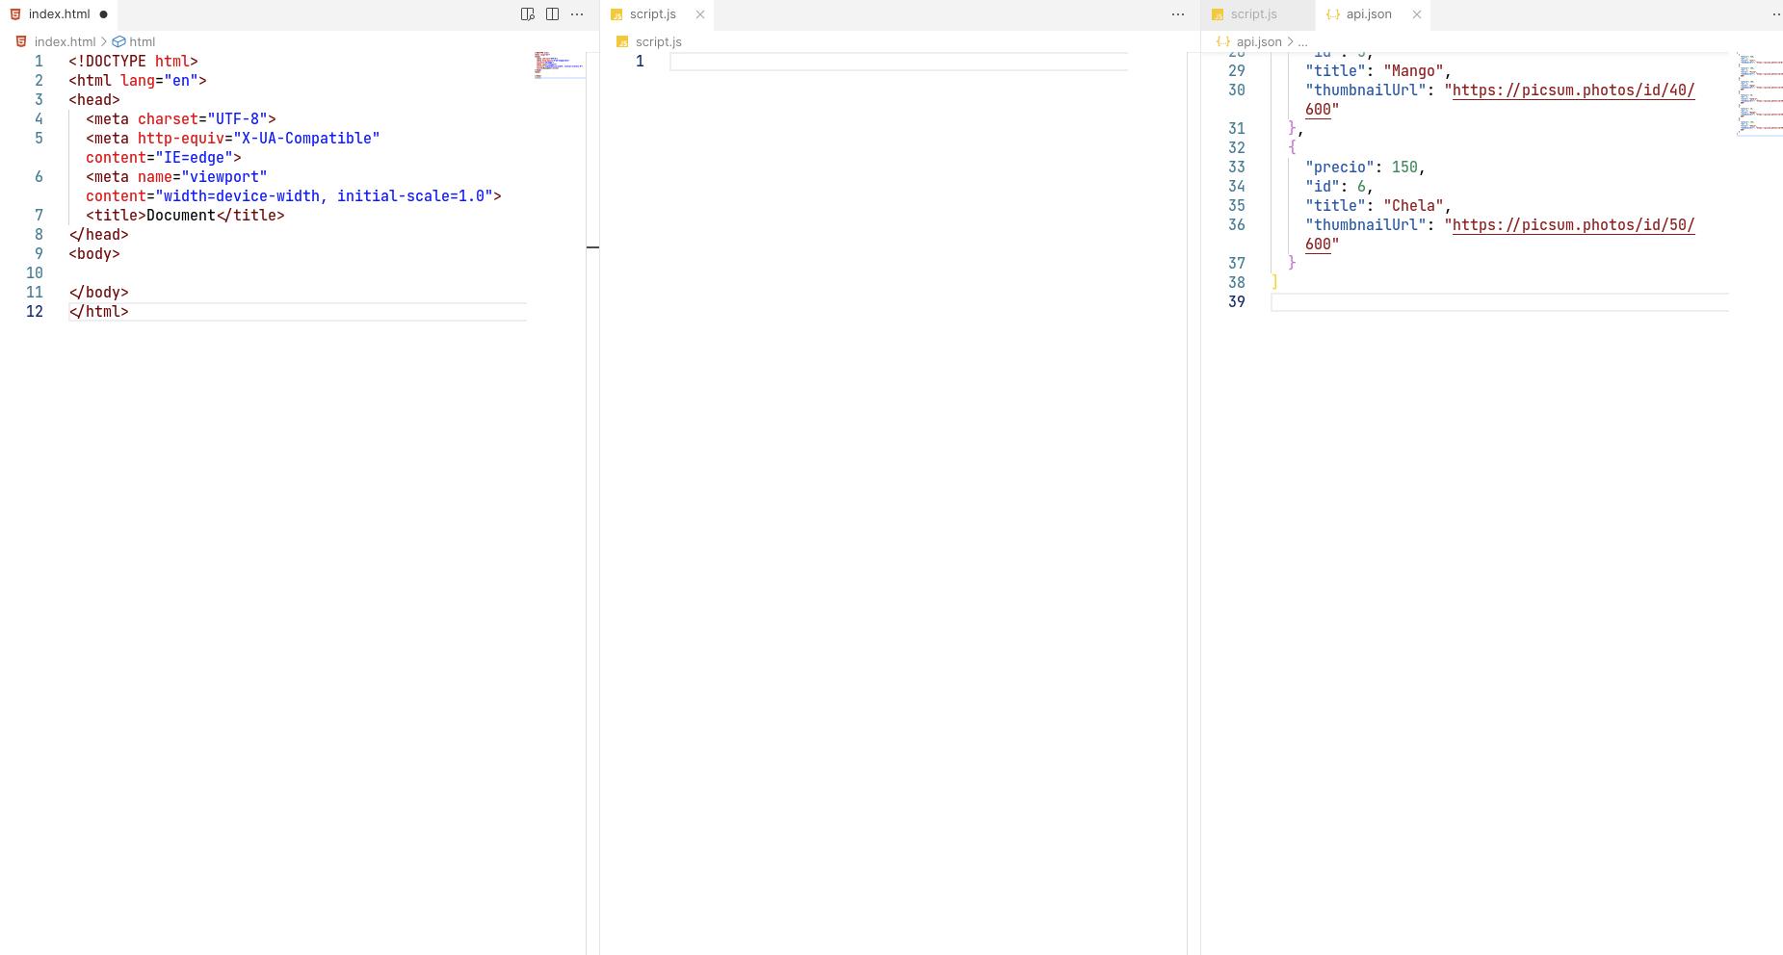Place cursor on empty line 10 inside body
The image size is (1783, 955).
pyautogui.click(x=298, y=273)
